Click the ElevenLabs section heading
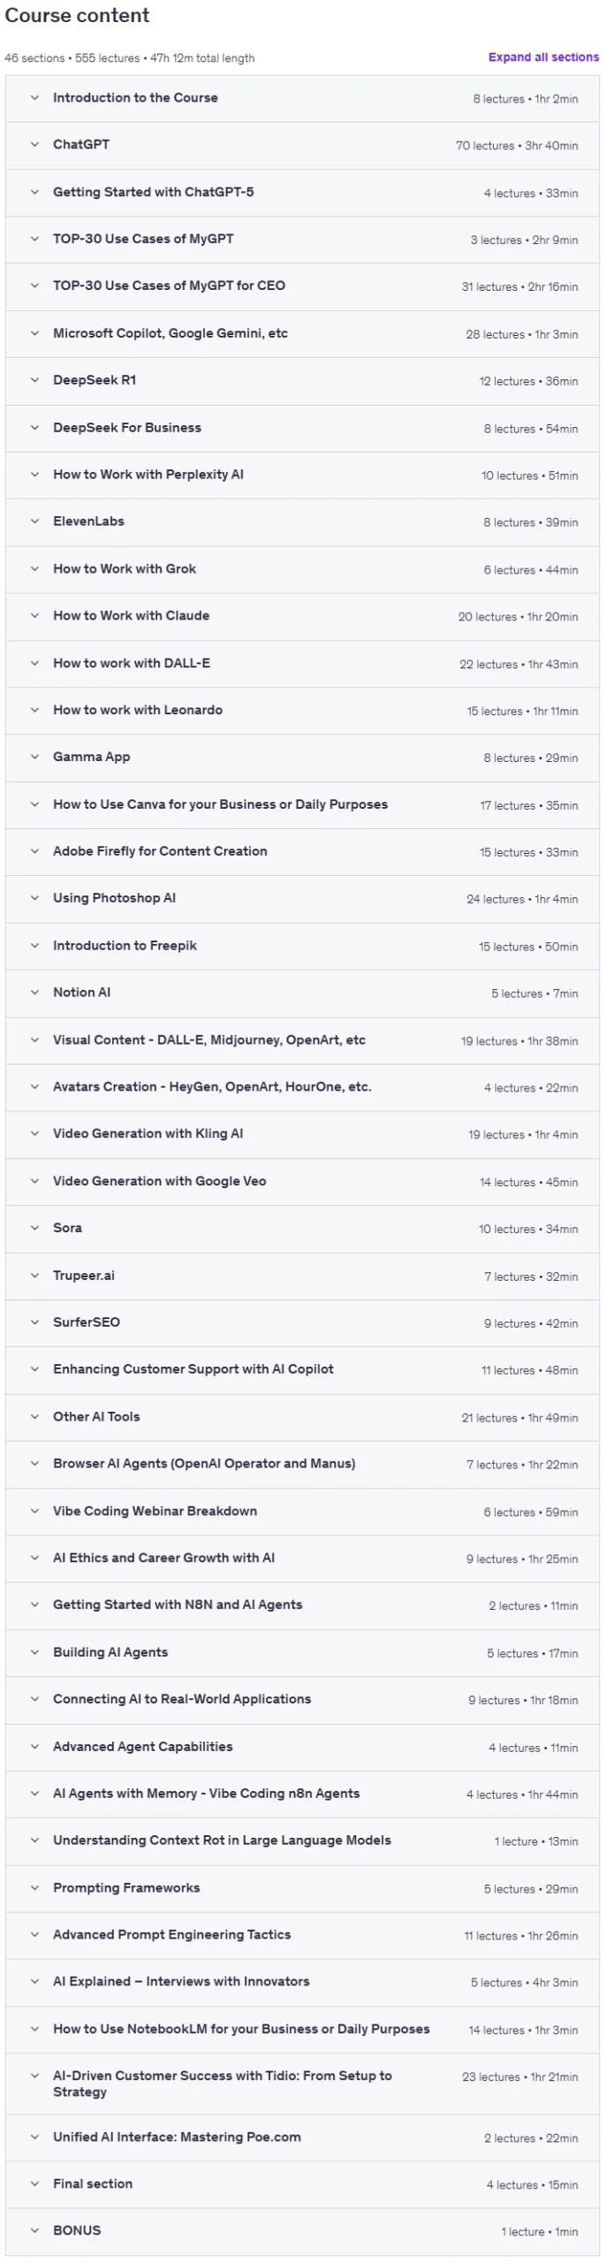 coord(88,522)
